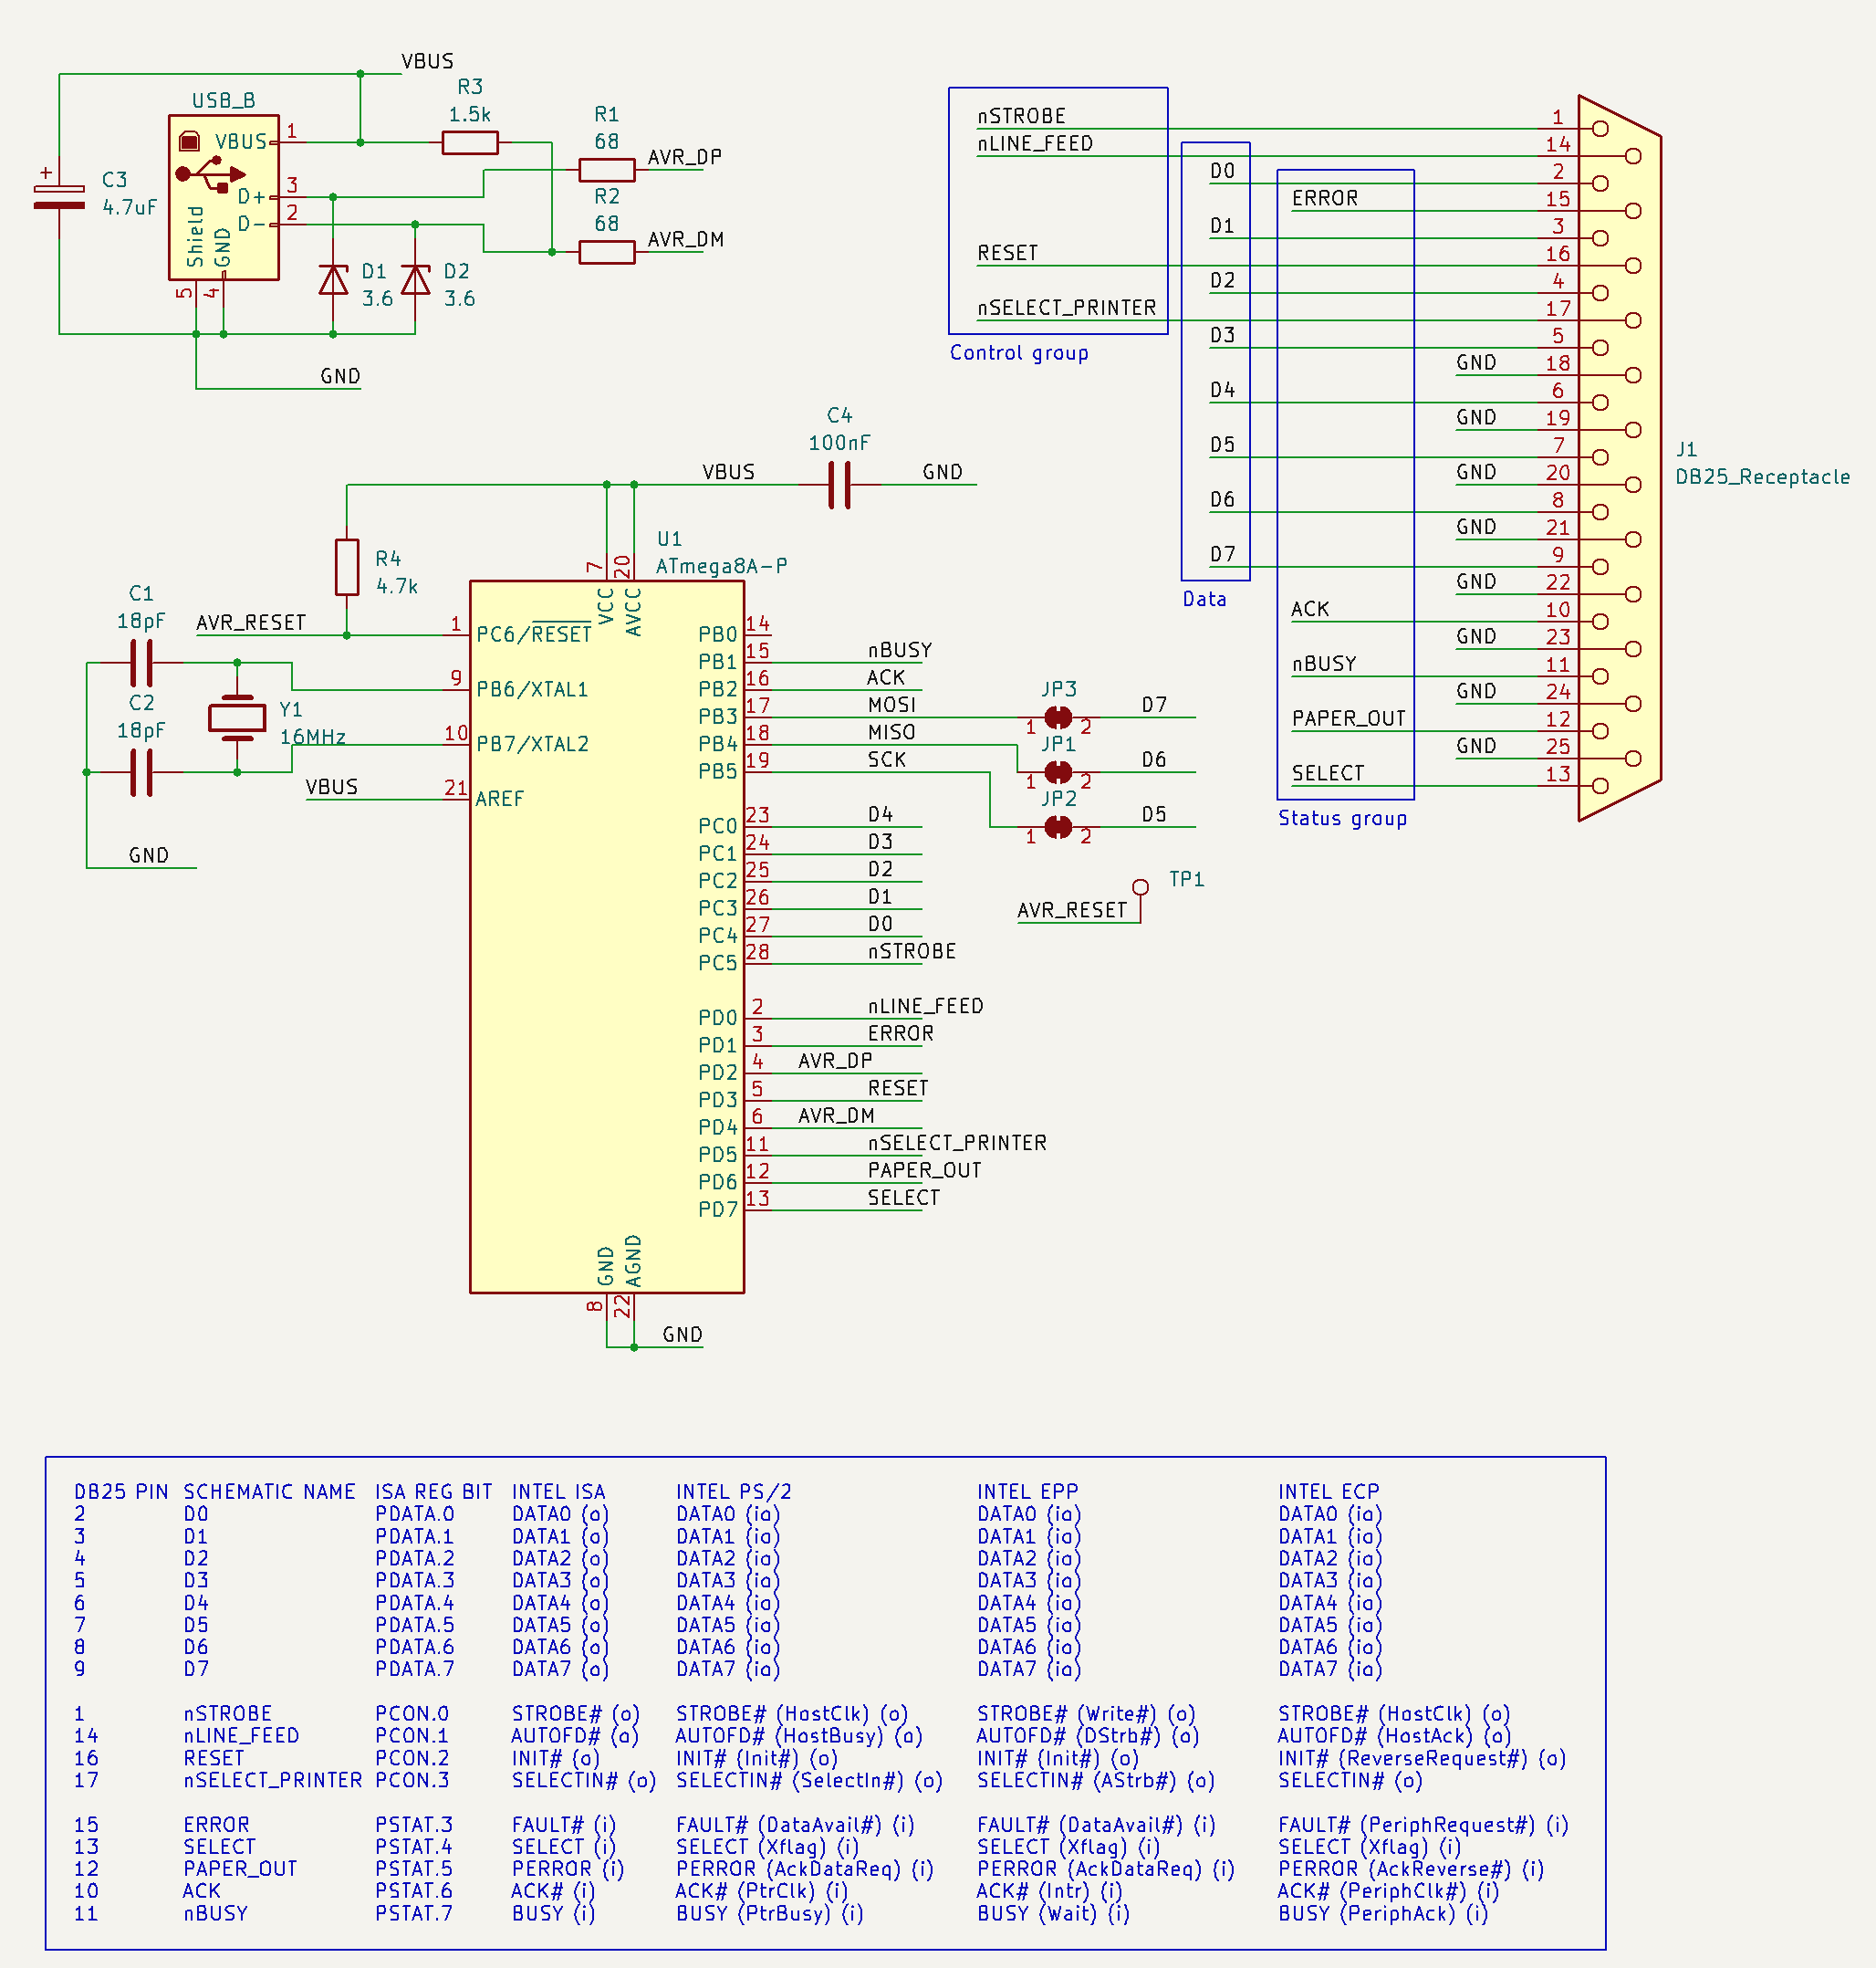Click INIT# (ReverseRequest#) (o) table entry
Screen dimensions: 1876x1968
(x=1422, y=1758)
